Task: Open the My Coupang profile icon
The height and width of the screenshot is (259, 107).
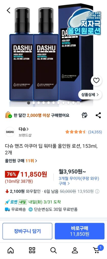Action: pos(75,250)
